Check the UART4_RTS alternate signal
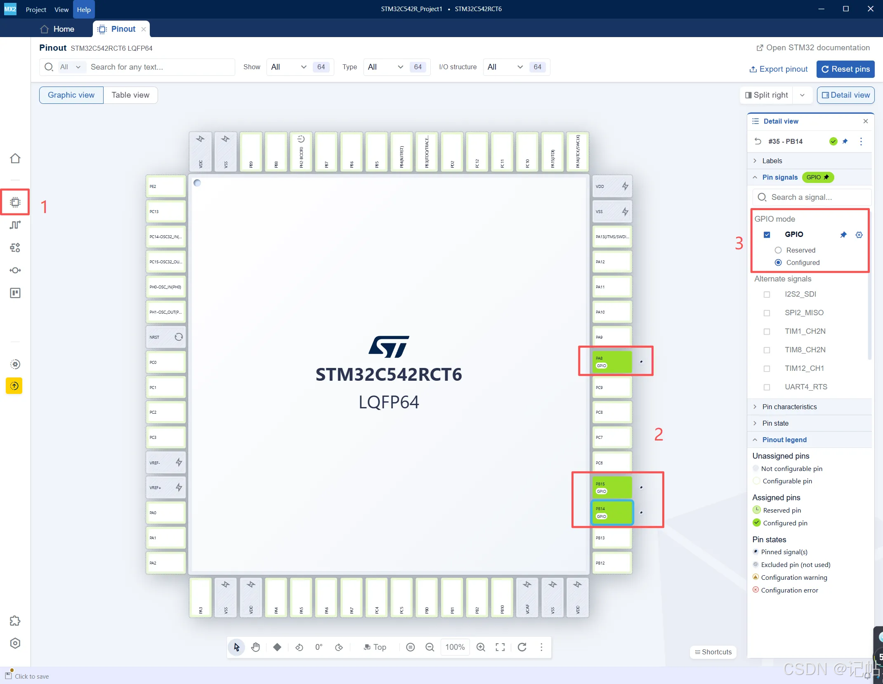 click(x=767, y=387)
